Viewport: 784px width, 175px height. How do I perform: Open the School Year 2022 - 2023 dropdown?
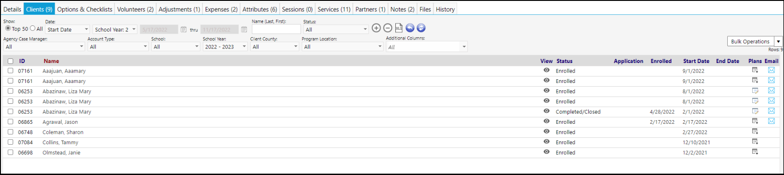coord(225,47)
